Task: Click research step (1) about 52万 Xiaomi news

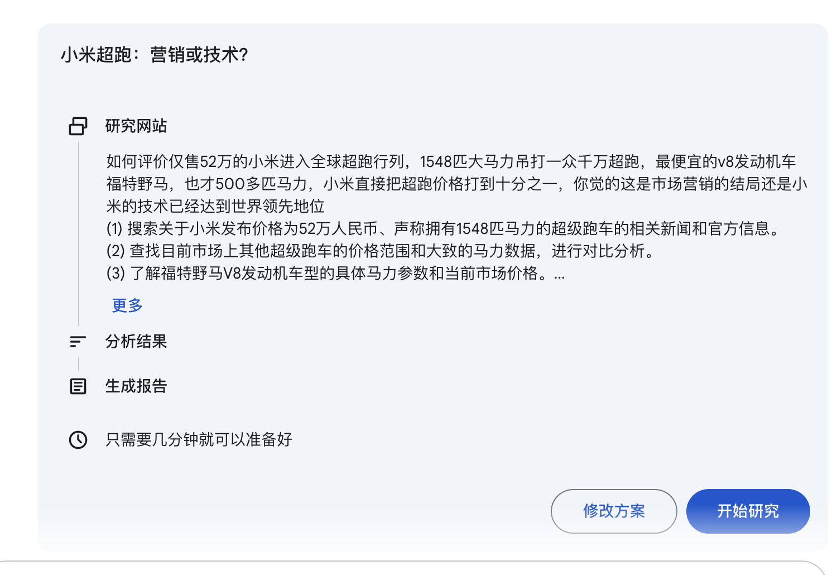Action: (444, 229)
